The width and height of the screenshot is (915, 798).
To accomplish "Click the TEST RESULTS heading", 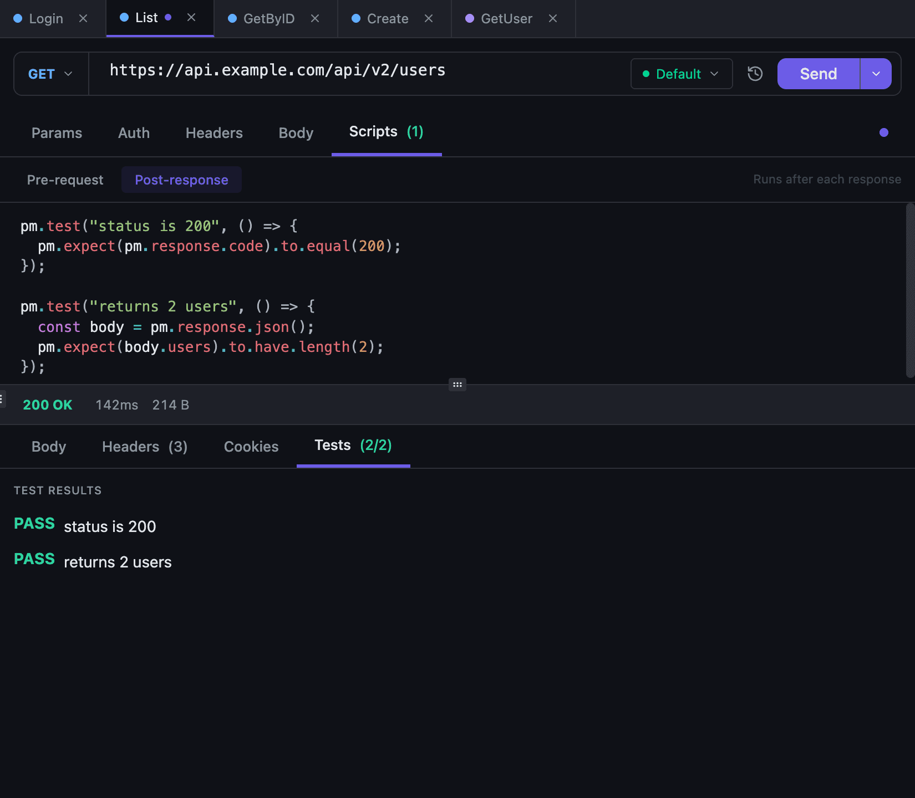I will (x=58, y=490).
